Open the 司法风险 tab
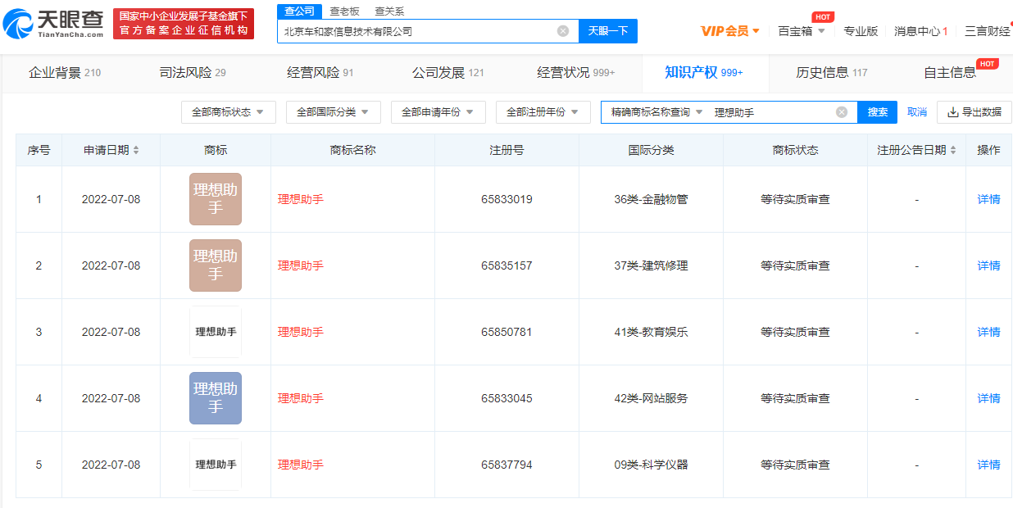The height and width of the screenshot is (508, 1013). click(x=193, y=73)
